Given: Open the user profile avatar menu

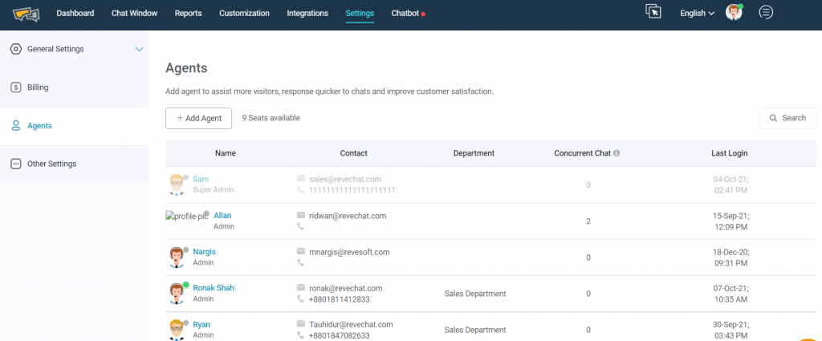Looking at the screenshot, I should tap(734, 12).
